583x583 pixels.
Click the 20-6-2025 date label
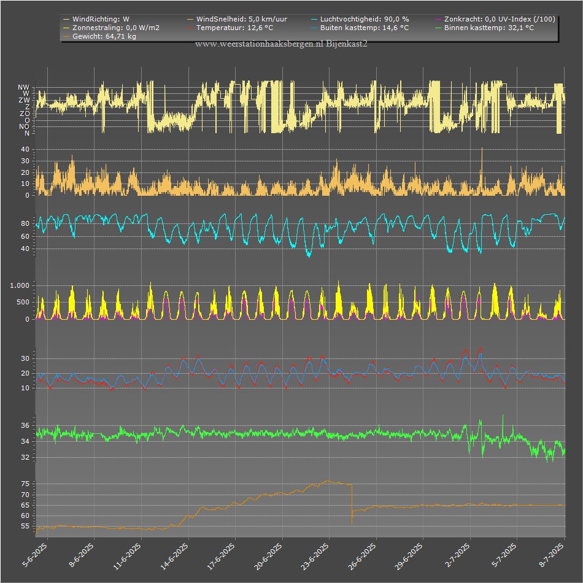[268, 556]
